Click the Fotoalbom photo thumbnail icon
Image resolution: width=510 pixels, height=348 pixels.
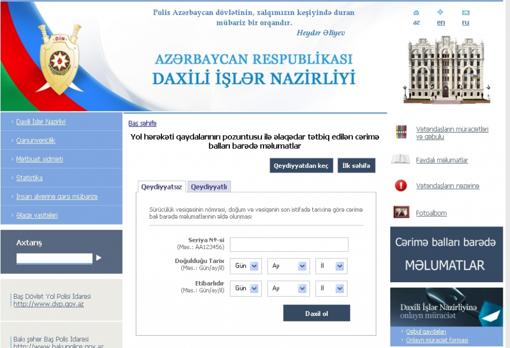[401, 212]
